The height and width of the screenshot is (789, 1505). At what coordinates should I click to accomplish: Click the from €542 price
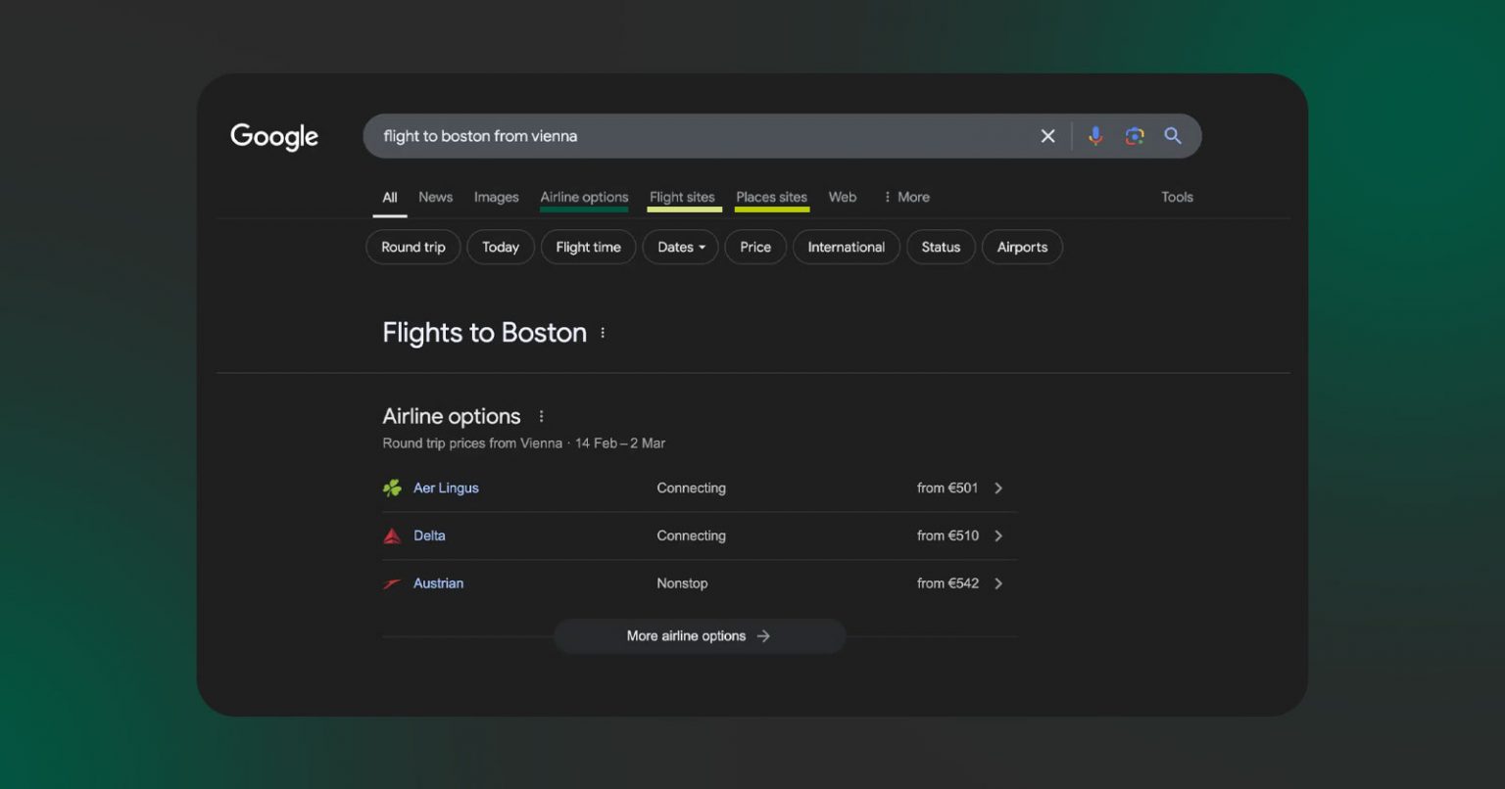point(947,583)
